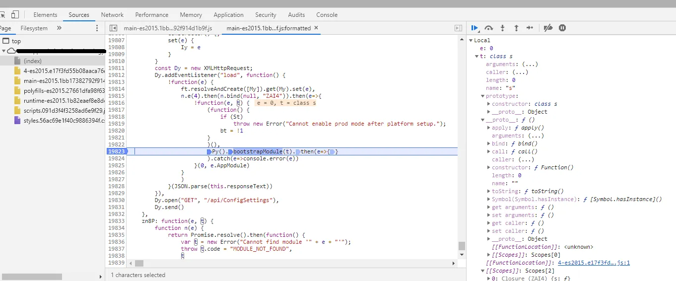Open the unformatted main-es2015 file tab

coord(168,28)
